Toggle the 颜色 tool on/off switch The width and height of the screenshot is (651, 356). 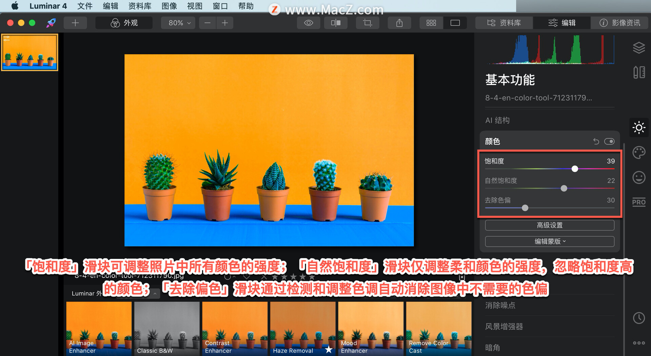(x=609, y=141)
